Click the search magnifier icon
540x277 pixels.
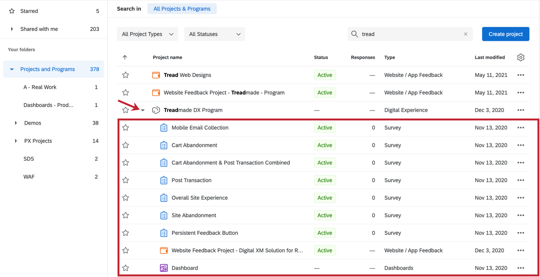coord(354,34)
